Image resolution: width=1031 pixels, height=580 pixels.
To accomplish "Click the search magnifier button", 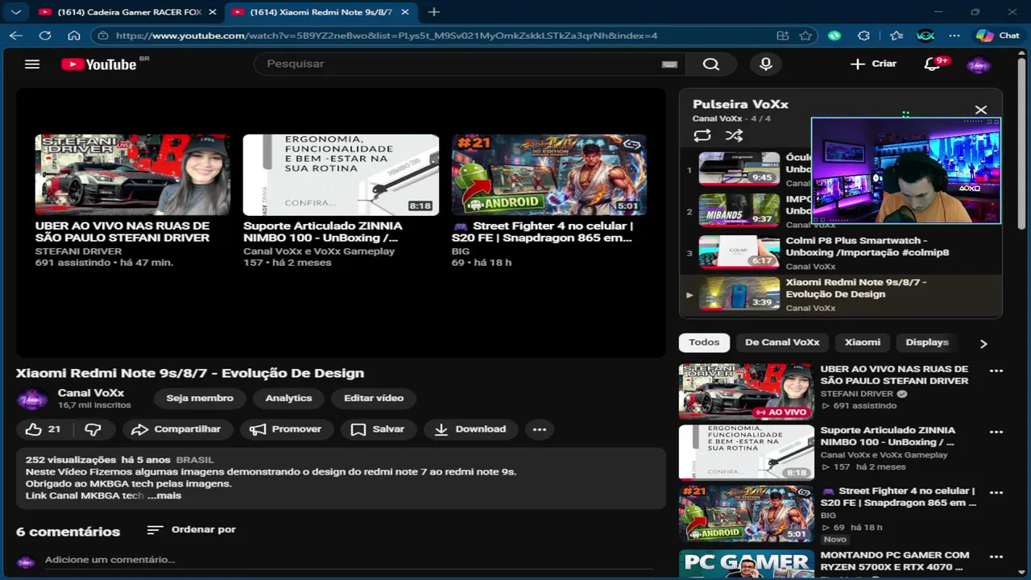I will [710, 64].
